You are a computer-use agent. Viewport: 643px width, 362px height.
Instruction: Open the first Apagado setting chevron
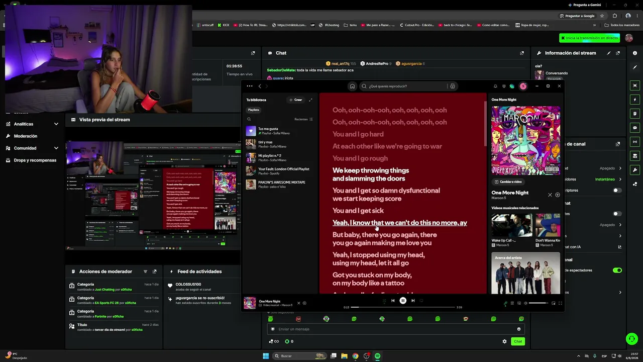(620, 168)
